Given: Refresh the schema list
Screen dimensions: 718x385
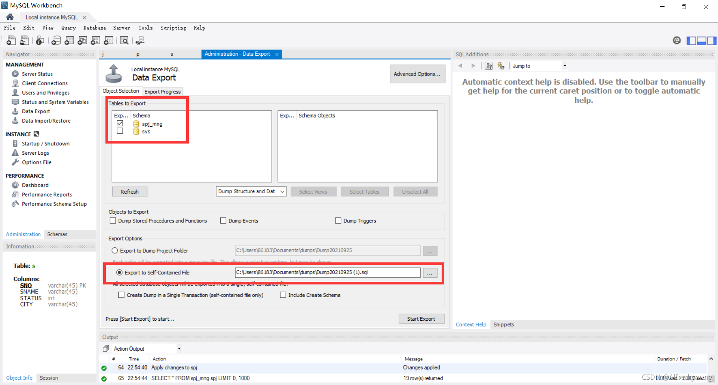Looking at the screenshot, I should tap(130, 191).
